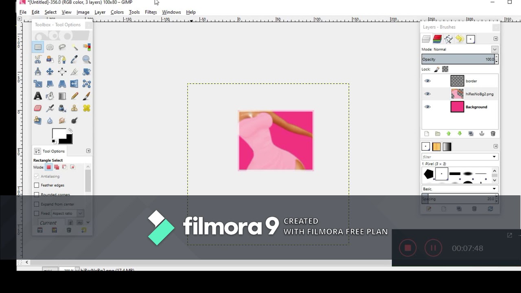Open the Tool Options tab menu arrow
The width and height of the screenshot is (521, 293).
click(x=88, y=151)
